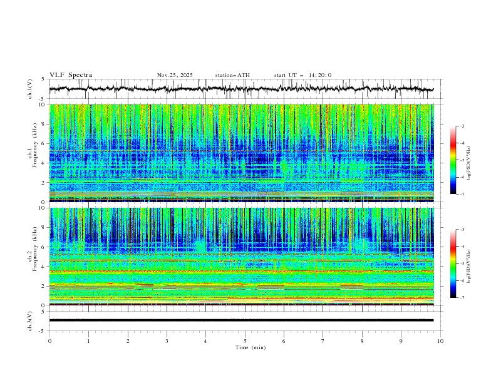
Task: Click the ch.2 spectrogram panel
Action: (241, 257)
